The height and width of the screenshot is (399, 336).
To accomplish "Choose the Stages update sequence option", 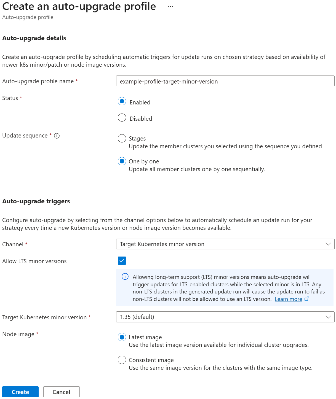I will (122, 138).
